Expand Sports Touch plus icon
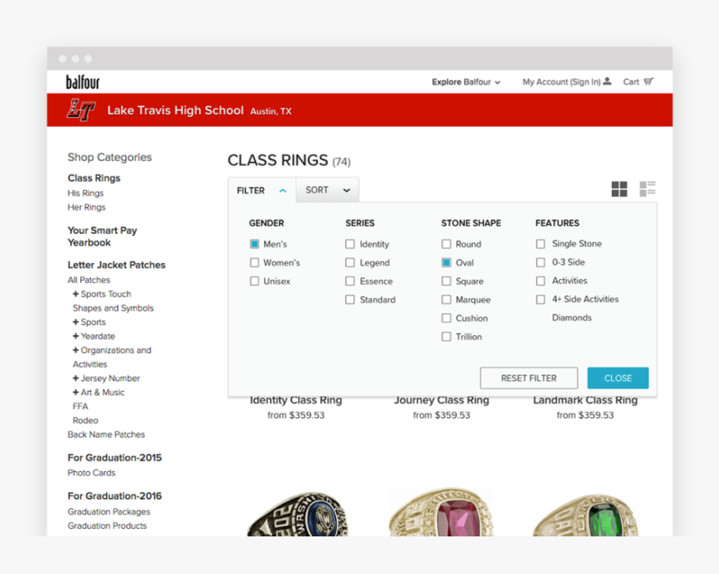This screenshot has width=719, height=574. tap(75, 294)
